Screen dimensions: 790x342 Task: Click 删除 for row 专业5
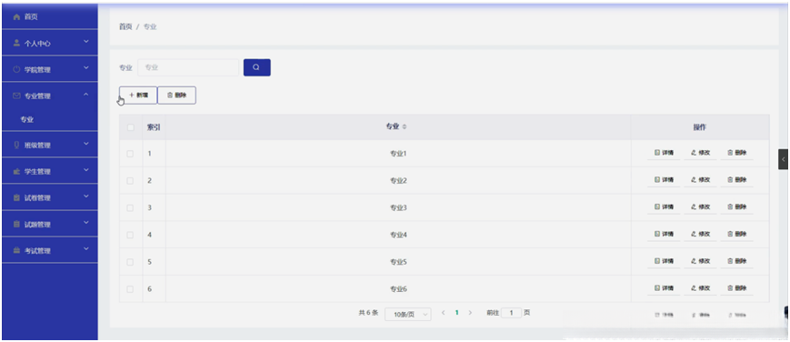tap(736, 261)
